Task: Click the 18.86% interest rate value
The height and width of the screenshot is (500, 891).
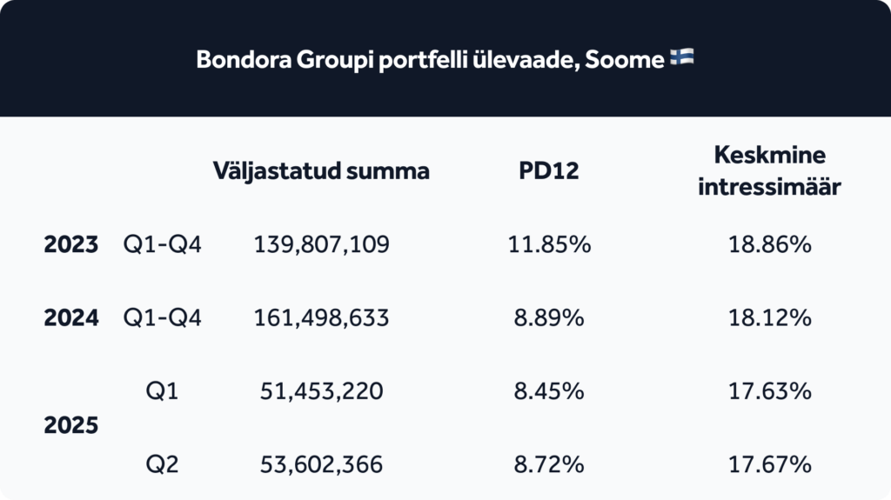Action: (x=769, y=244)
